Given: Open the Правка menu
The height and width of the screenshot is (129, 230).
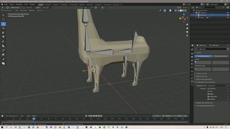Looking at the screenshot, I should (x=12, y=4).
